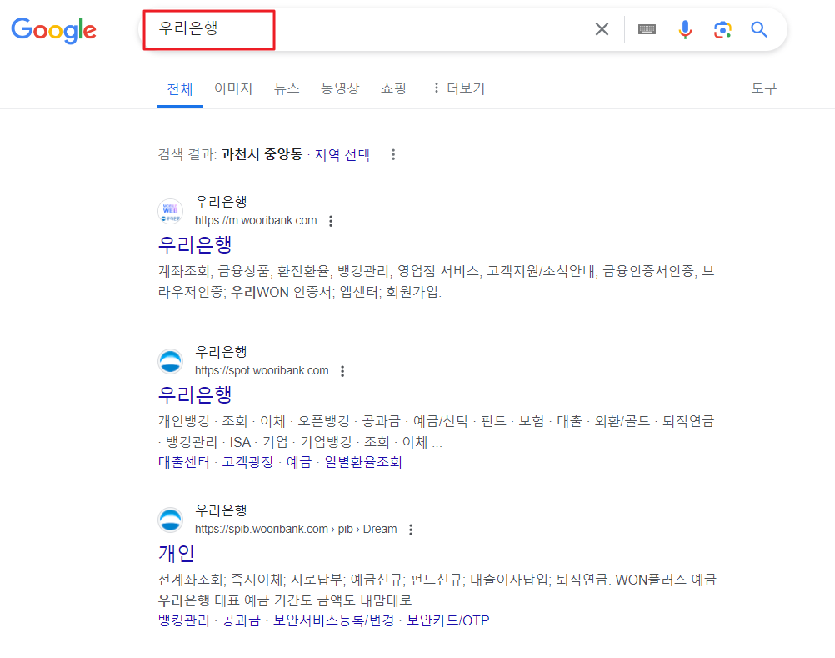The height and width of the screenshot is (658, 835).
Task: Submit search with magnifying glass icon
Action: [x=759, y=29]
